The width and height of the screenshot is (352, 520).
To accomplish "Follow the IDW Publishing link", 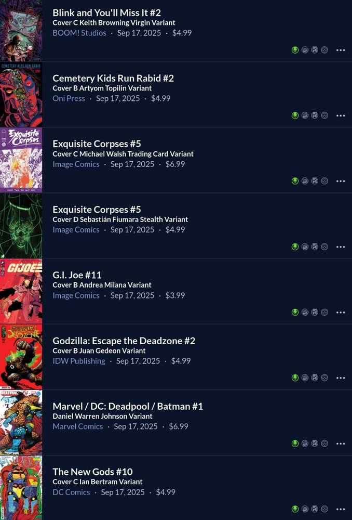I will 79,361.
